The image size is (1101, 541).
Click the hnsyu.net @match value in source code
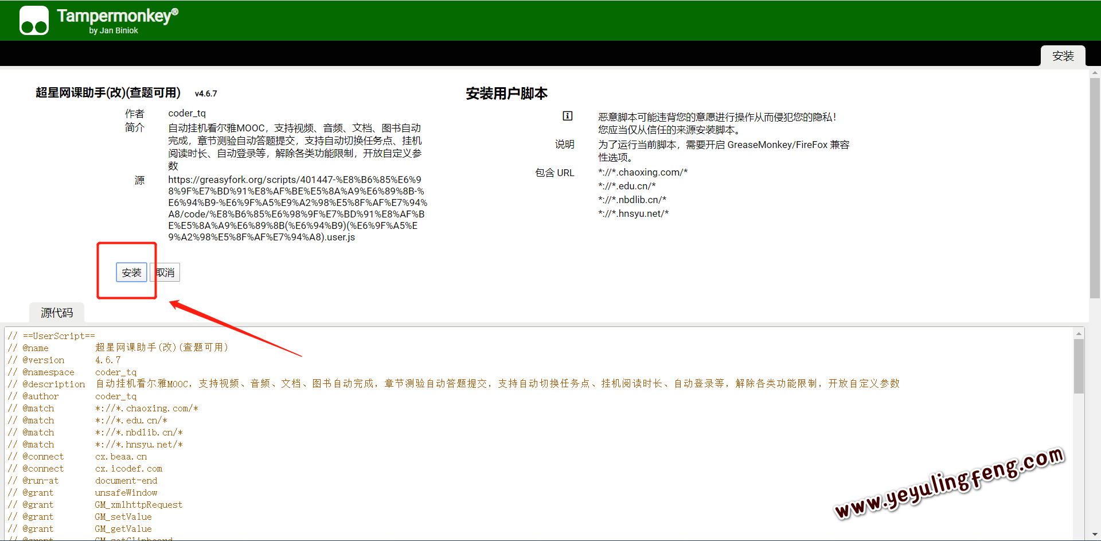click(x=139, y=445)
